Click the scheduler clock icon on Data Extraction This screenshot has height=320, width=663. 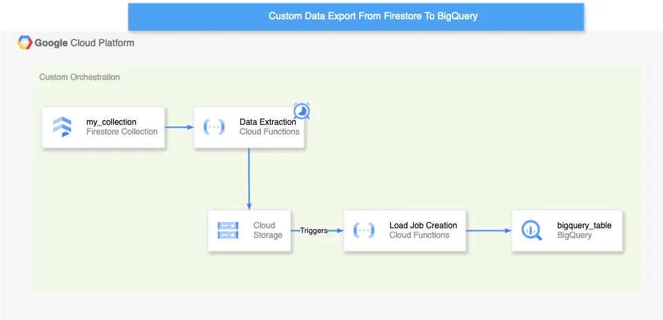302,111
